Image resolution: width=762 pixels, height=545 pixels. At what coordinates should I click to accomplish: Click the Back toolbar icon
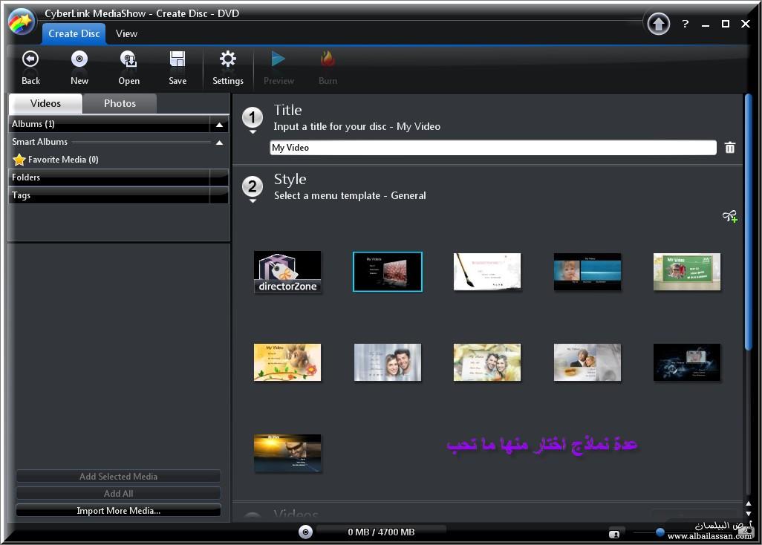click(x=30, y=59)
